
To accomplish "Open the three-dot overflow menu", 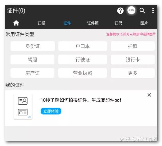I will pyautogui.click(x=153, y=10).
